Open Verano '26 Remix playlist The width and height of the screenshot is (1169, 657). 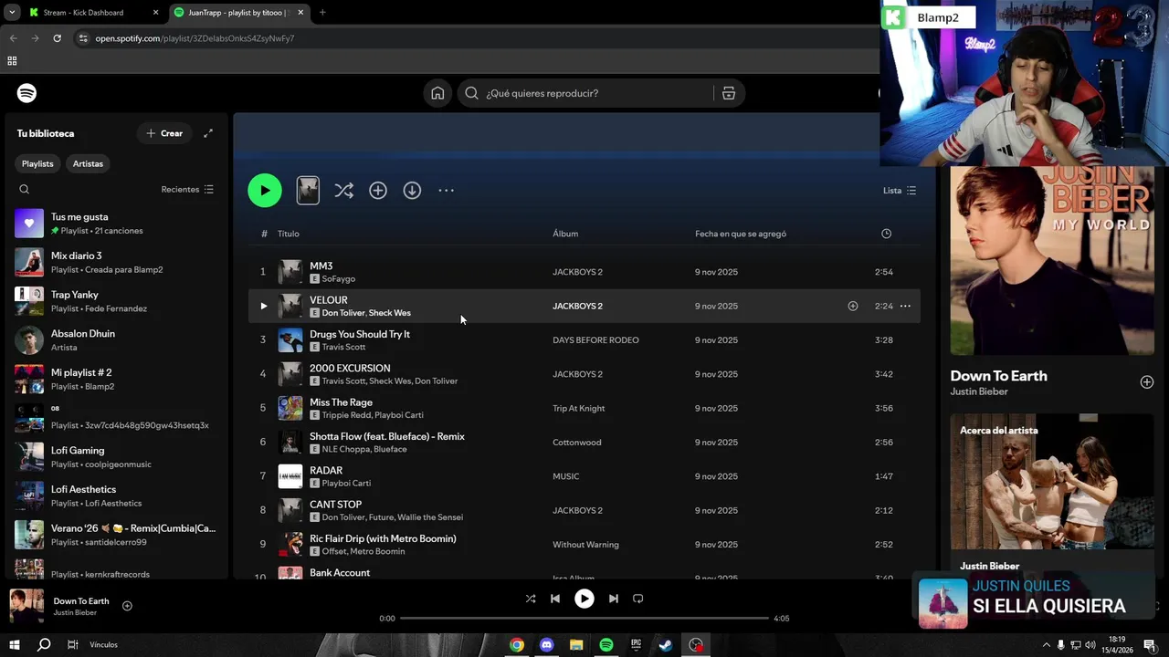click(116, 535)
